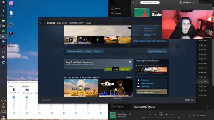Screen dimensions: 214x120
Task: Open Steam DOWNLOADS status
Action: 117,99
